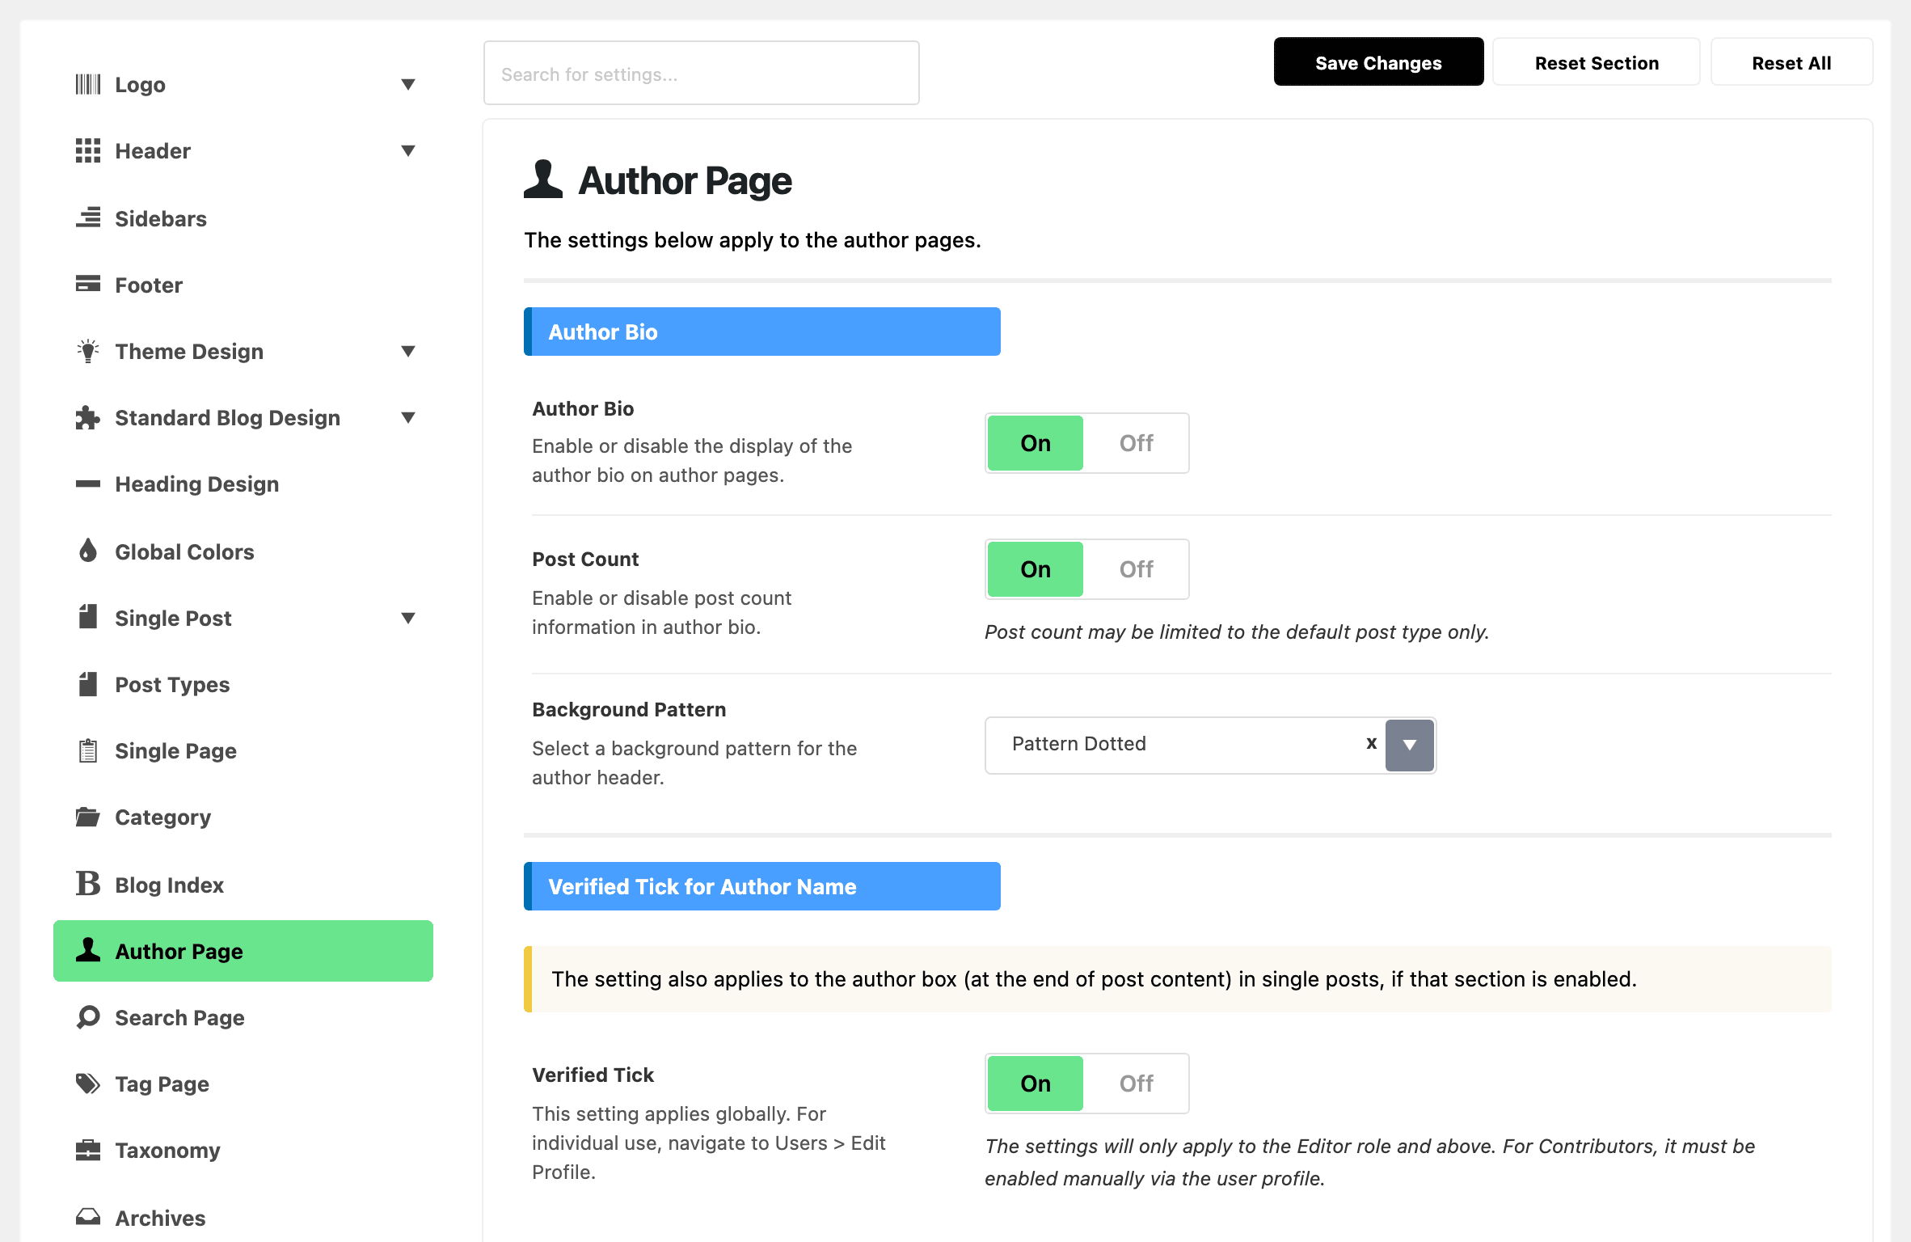The image size is (1911, 1242).
Task: Click the Logo barcode icon
Action: 88,84
